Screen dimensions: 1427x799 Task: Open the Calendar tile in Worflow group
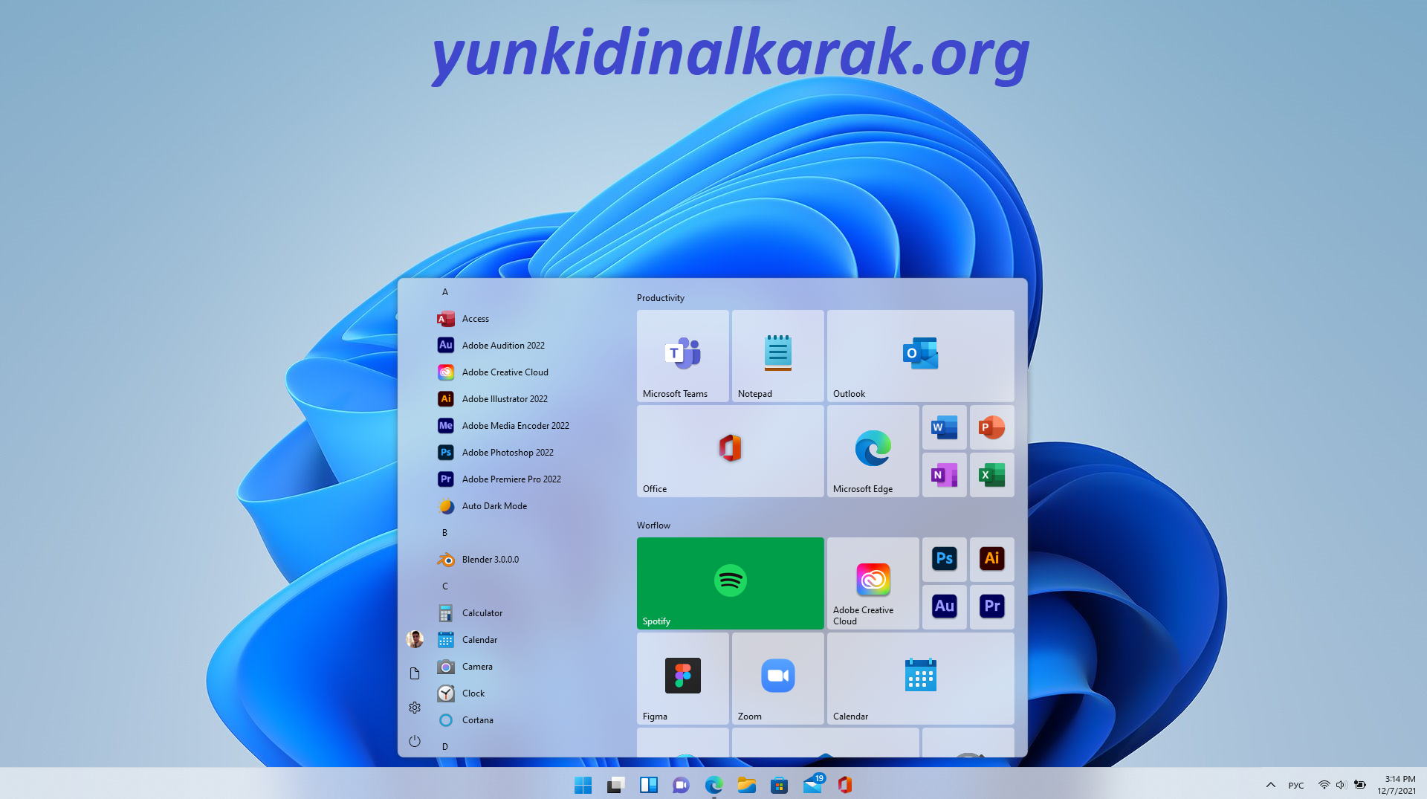tap(920, 679)
